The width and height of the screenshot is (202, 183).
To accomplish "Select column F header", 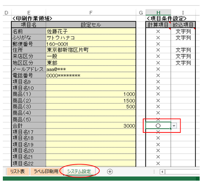I will click(x=91, y=13).
